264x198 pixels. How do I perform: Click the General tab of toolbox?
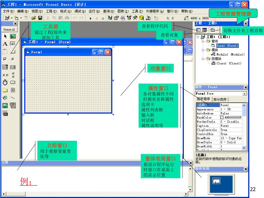9,29
